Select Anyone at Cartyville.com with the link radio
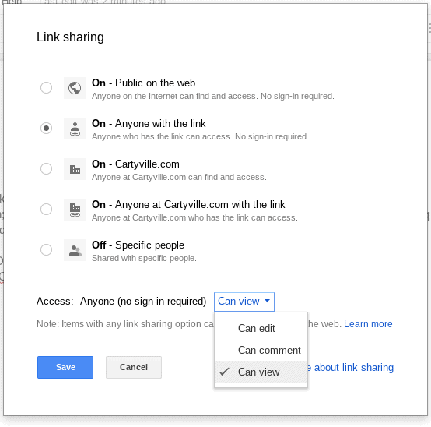Screen dimensions: 431x427 46,210
